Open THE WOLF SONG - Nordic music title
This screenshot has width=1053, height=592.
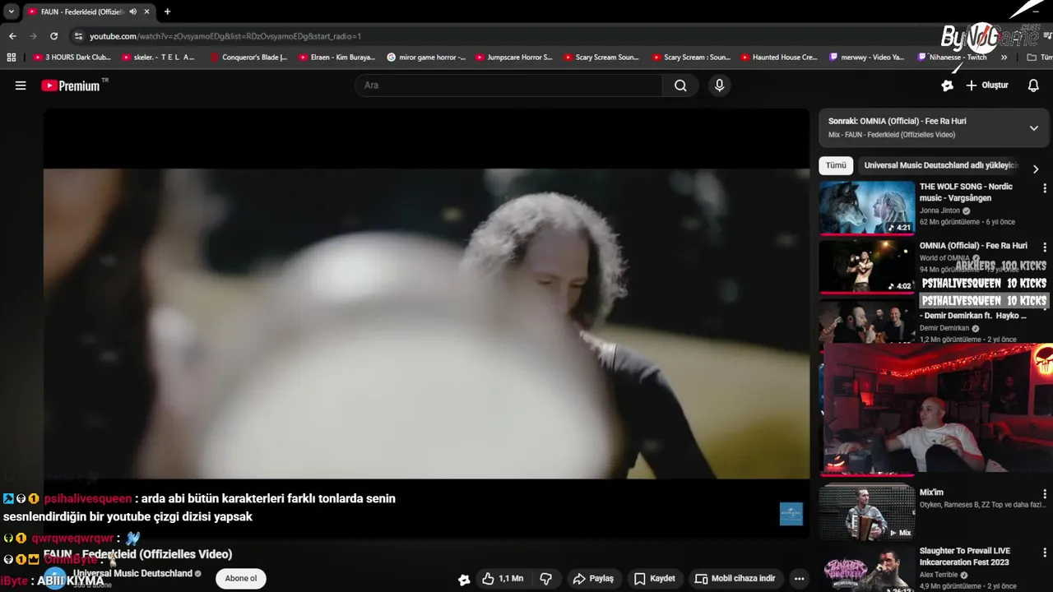[x=966, y=192]
